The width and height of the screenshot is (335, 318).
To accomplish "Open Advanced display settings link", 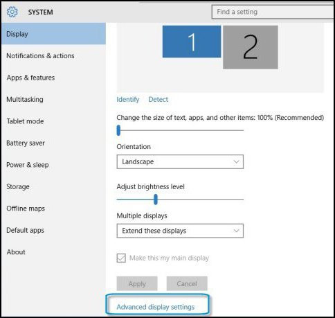I will click(x=156, y=307).
